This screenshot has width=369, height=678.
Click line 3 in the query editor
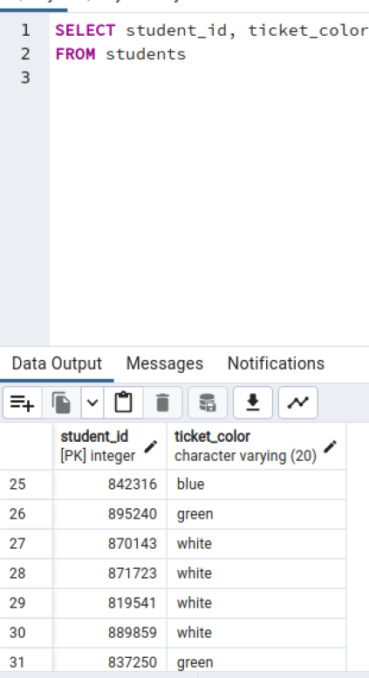209,78
